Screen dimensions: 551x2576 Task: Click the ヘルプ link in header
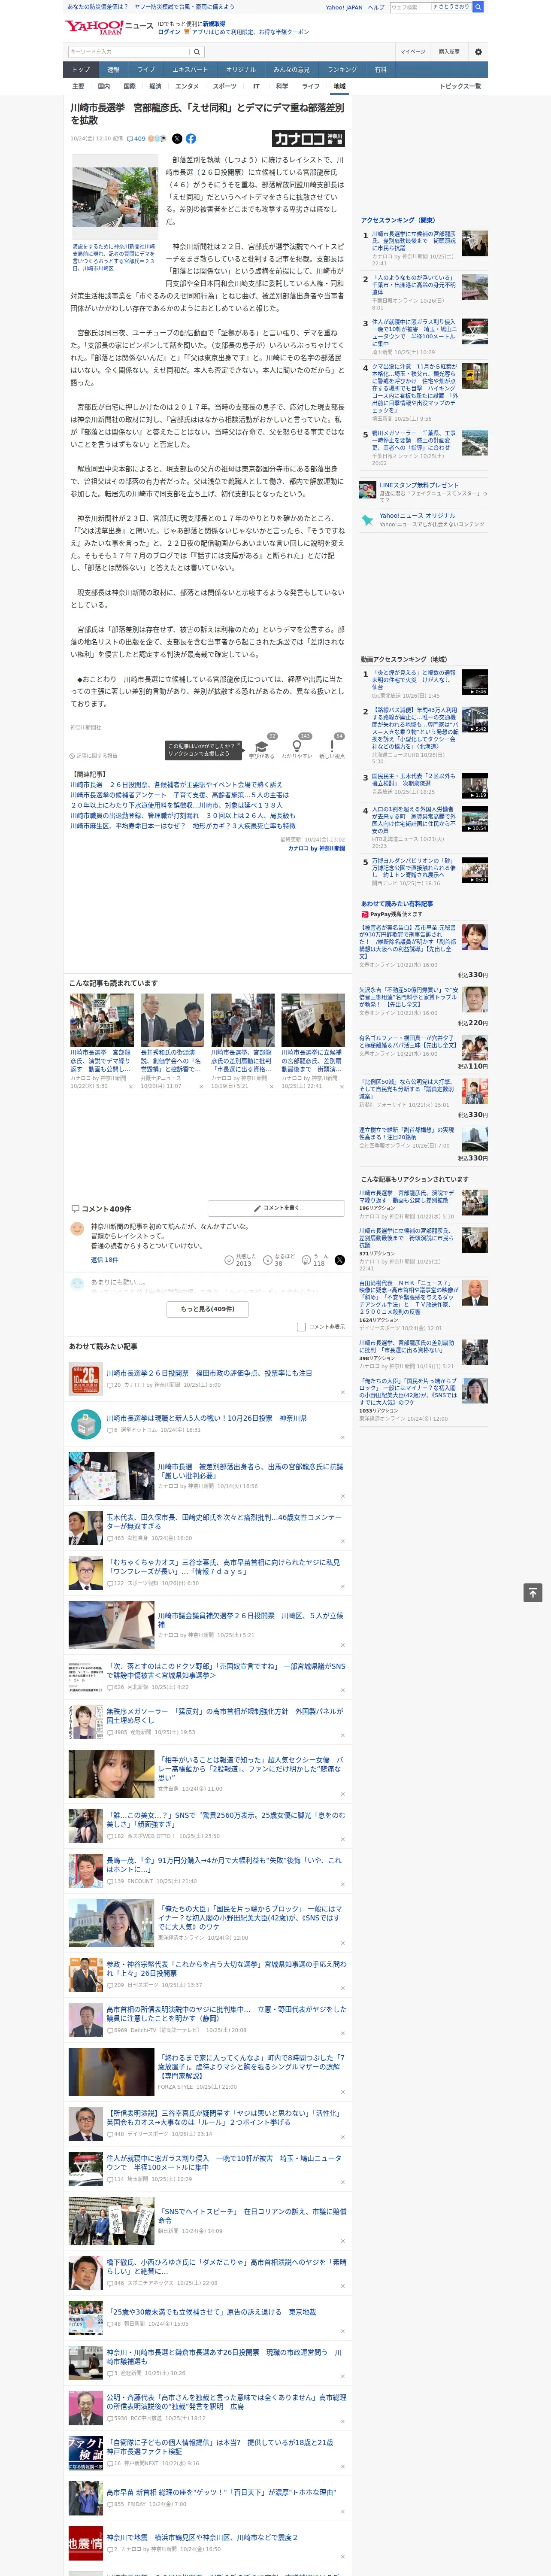point(376,7)
